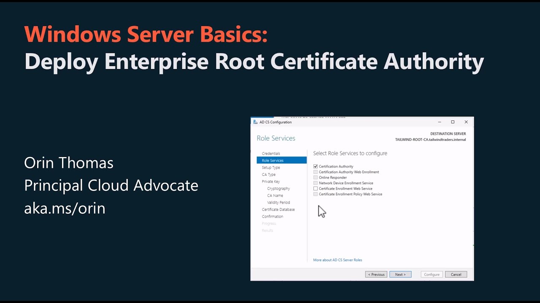Close the AD CS Configuration window
This screenshot has width=540, height=303.
[466, 122]
